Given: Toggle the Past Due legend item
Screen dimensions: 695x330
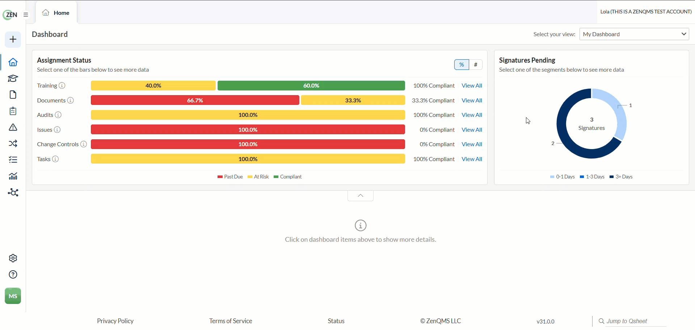Looking at the screenshot, I should point(230,177).
